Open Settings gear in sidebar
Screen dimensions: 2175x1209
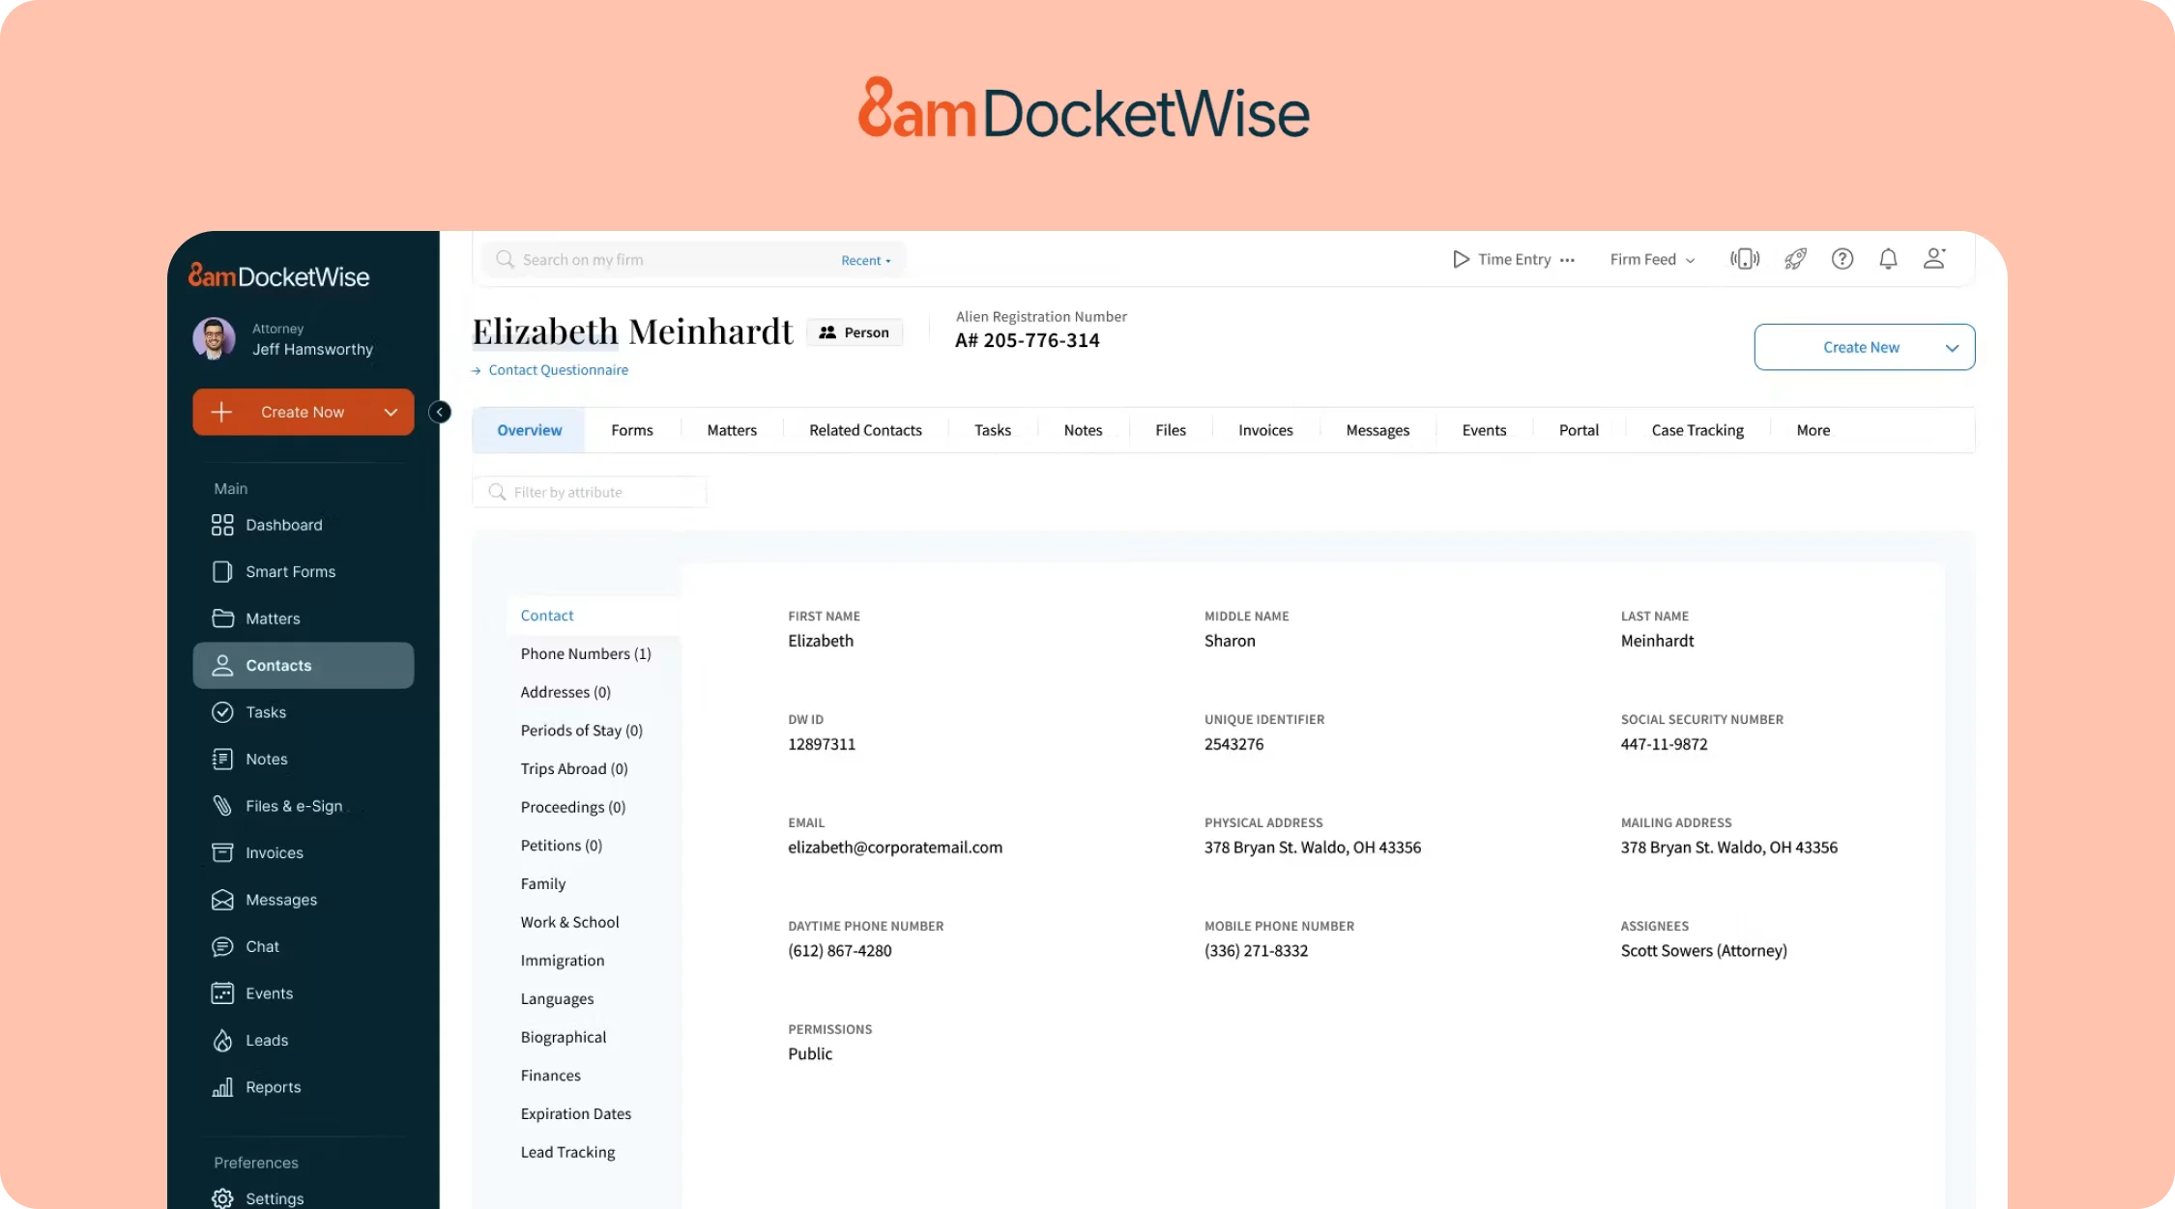click(x=222, y=1198)
